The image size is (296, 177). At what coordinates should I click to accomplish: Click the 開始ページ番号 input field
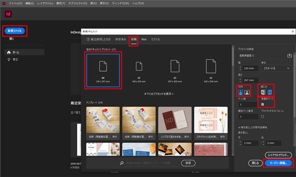click(248, 116)
